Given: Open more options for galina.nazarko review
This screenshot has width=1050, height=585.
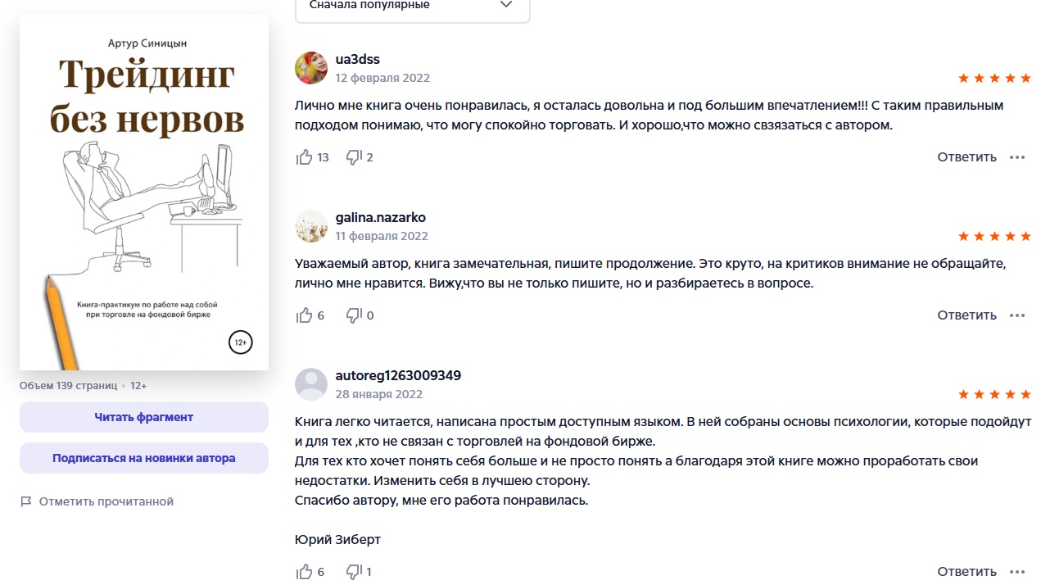Looking at the screenshot, I should [x=1017, y=315].
